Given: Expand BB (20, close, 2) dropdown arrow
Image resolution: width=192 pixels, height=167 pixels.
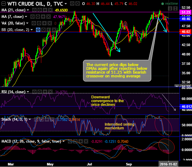Looking at the screenshot, I should point(32,30).
